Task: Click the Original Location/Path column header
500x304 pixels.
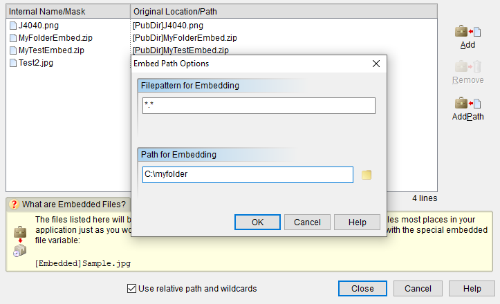Action: click(x=284, y=11)
